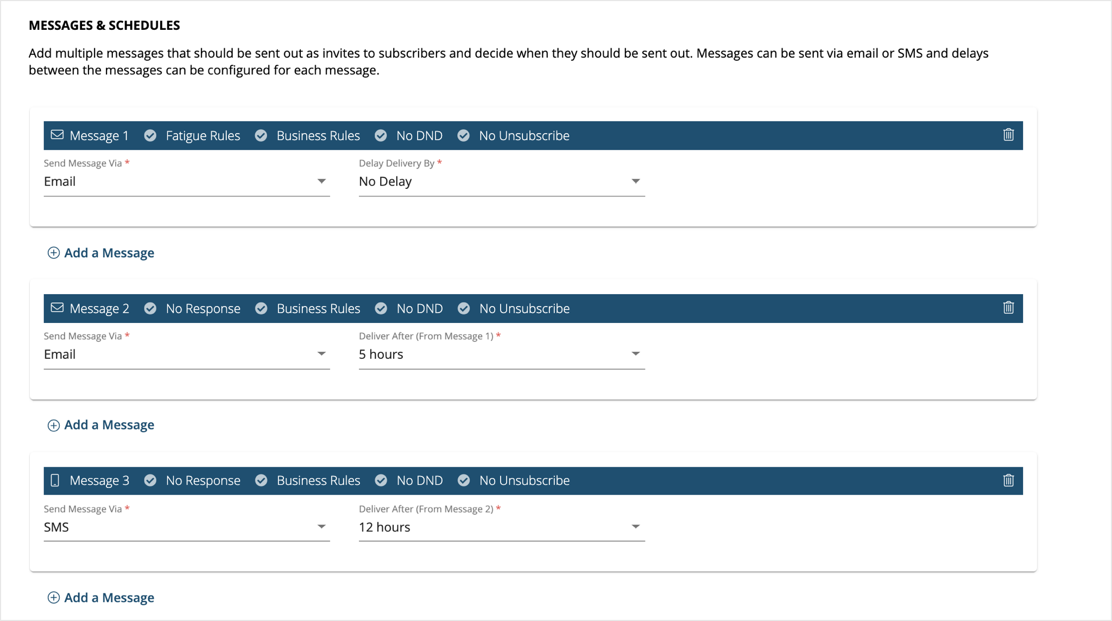Click the No Unsubscribe checkmark on Message 3
The width and height of the screenshot is (1112, 621).
[x=464, y=480]
